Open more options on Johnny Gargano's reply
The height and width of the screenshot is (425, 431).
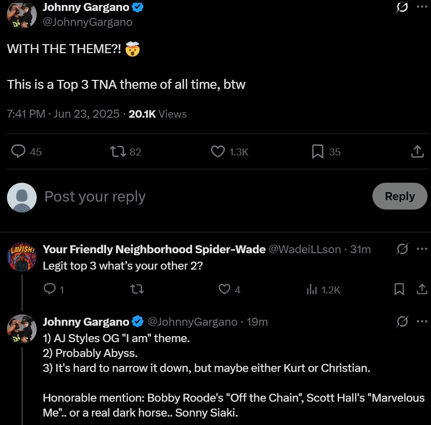pyautogui.click(x=421, y=322)
